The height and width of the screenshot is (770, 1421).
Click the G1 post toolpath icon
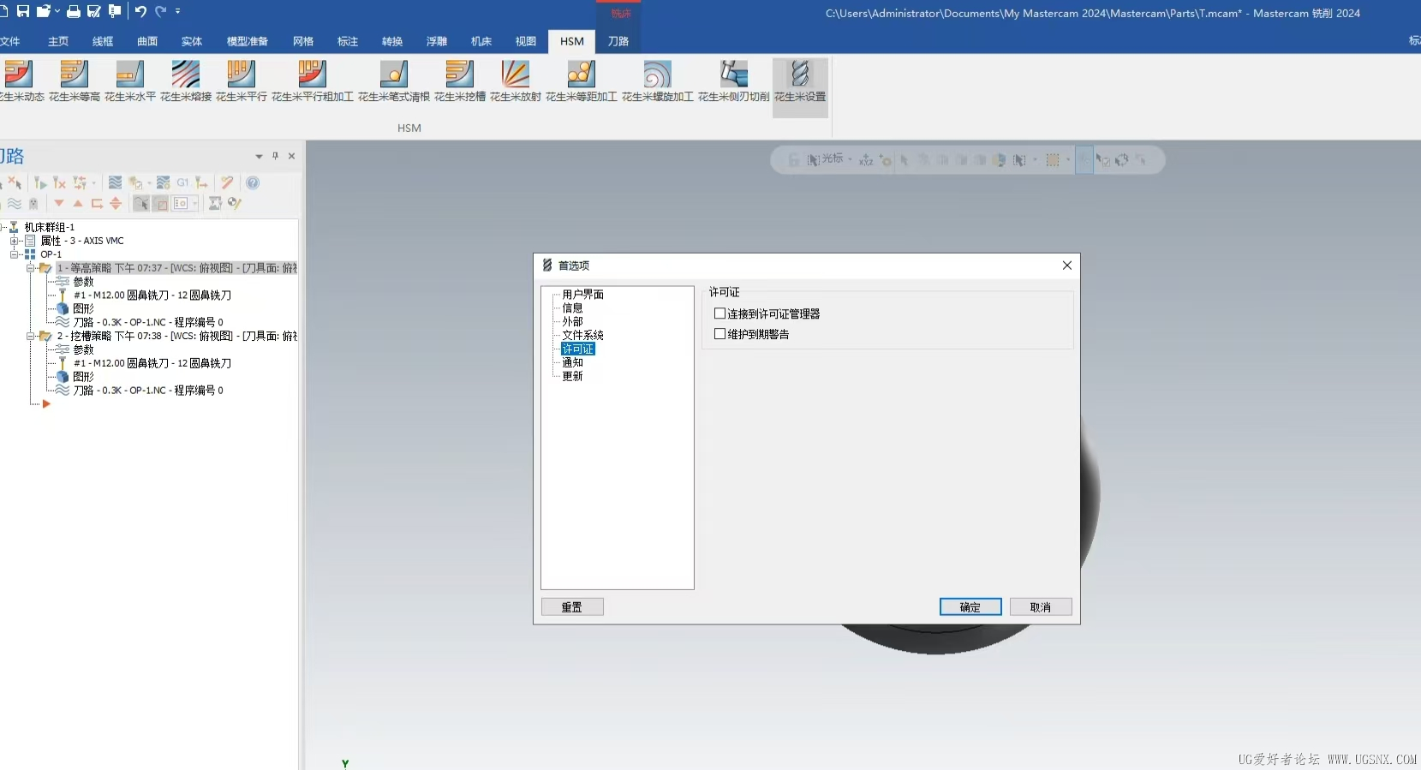[x=182, y=182]
